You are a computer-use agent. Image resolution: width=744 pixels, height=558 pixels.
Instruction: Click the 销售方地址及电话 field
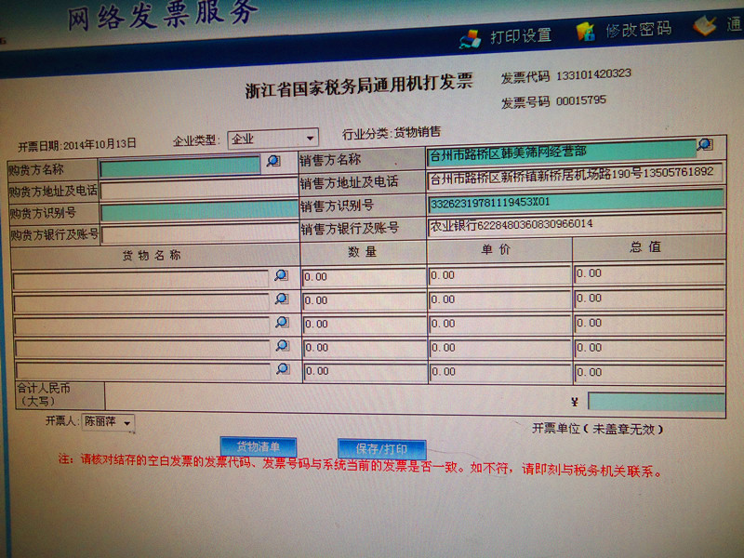pyautogui.click(x=575, y=176)
